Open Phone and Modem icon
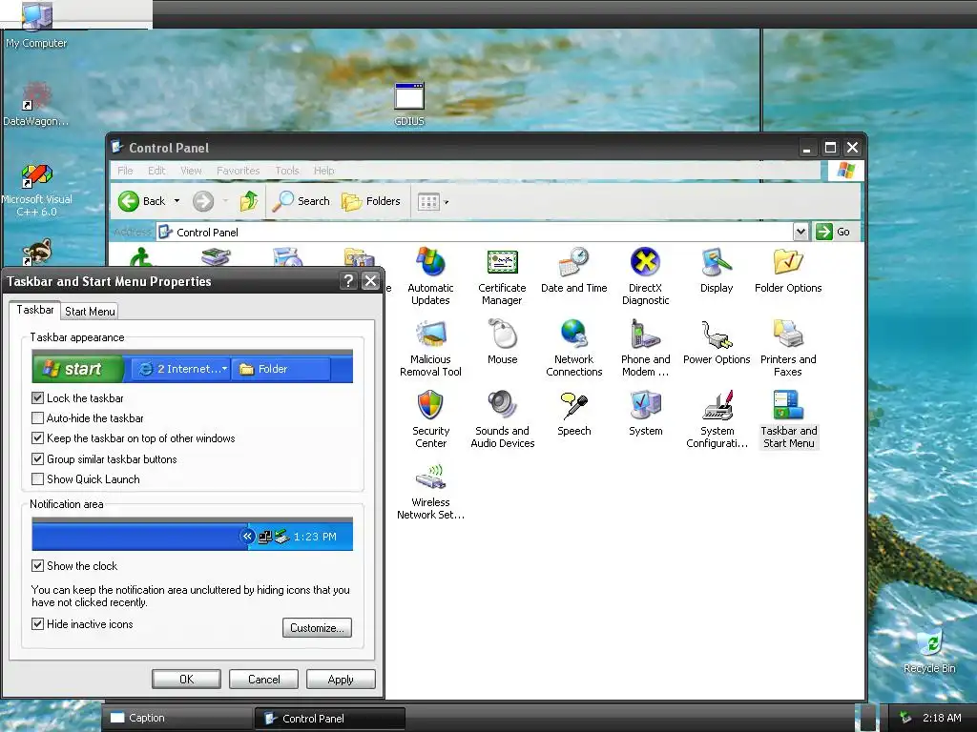The height and width of the screenshot is (732, 977). pos(646,348)
